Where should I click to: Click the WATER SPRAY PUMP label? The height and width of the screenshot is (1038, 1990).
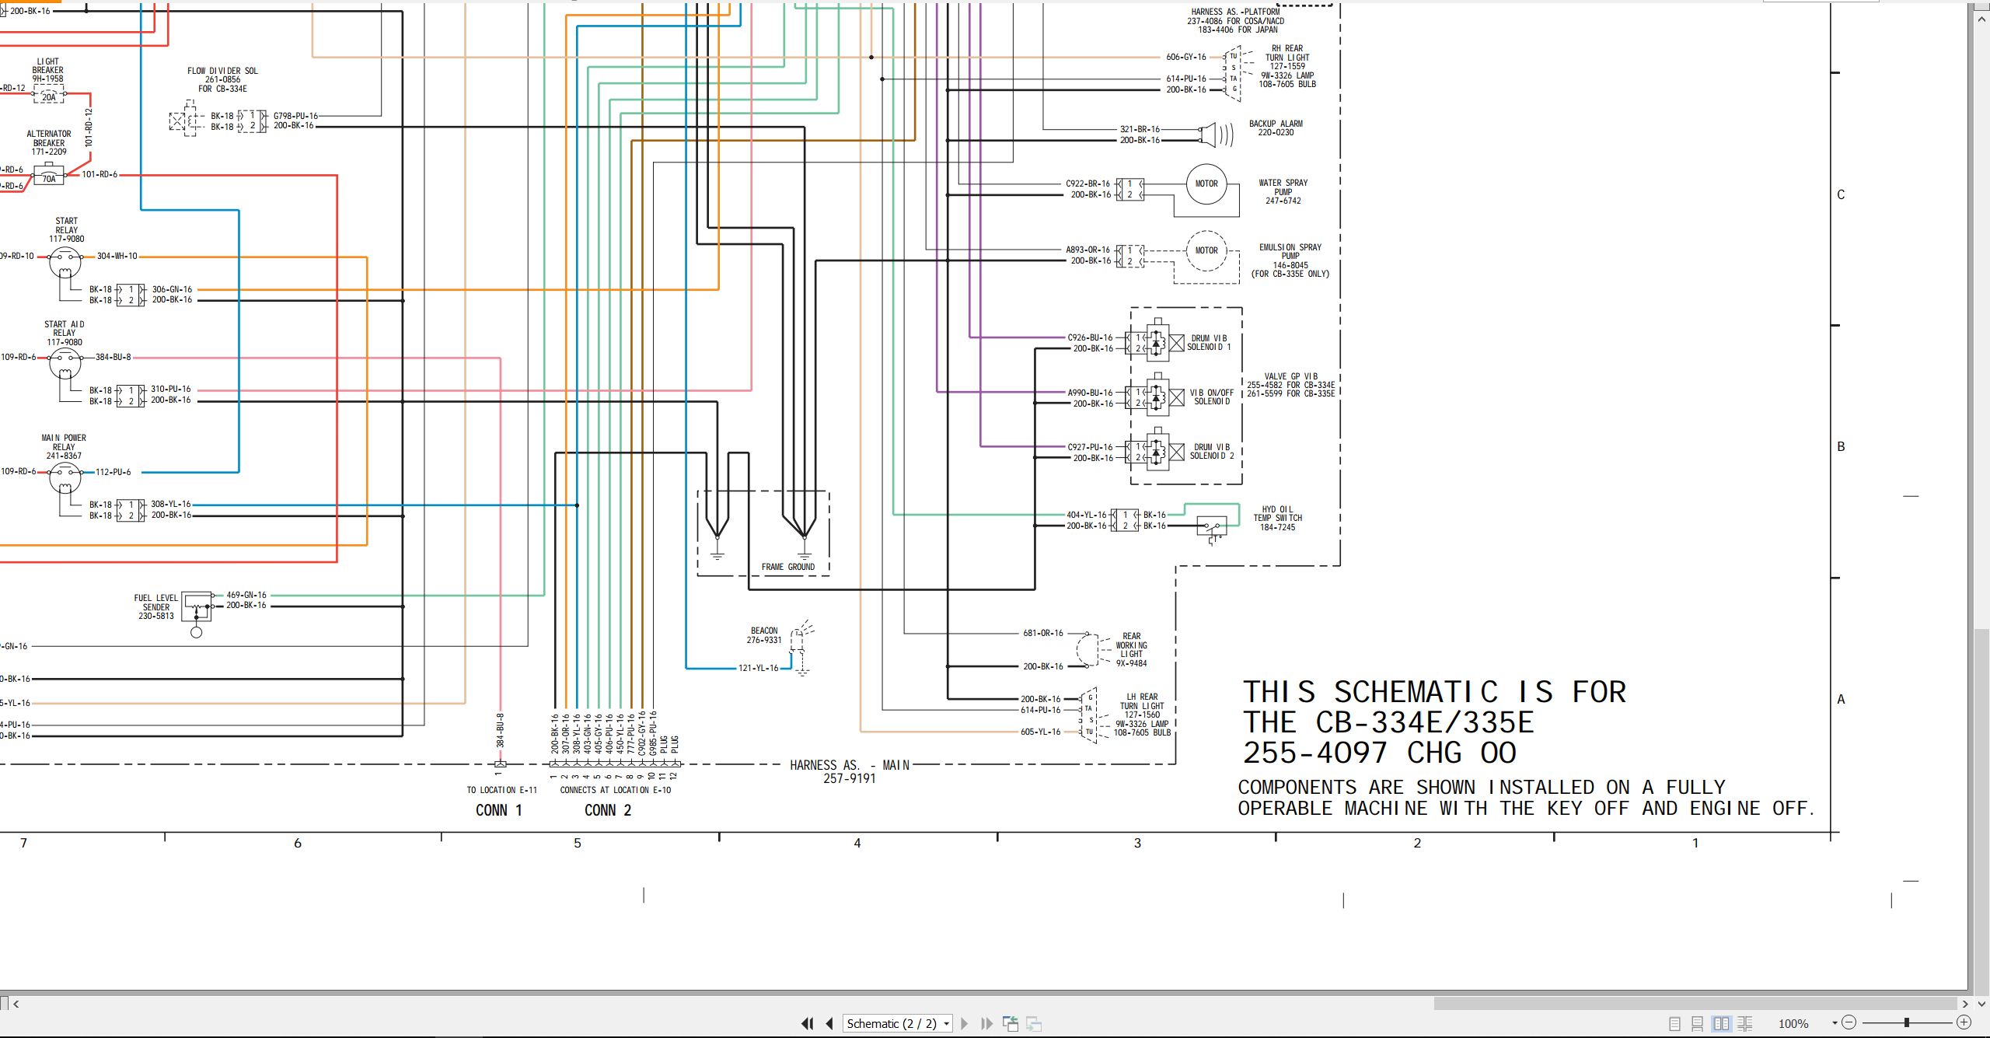pyautogui.click(x=1283, y=187)
